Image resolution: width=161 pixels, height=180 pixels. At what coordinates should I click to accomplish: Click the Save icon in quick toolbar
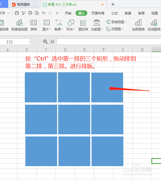(x=17, y=13)
